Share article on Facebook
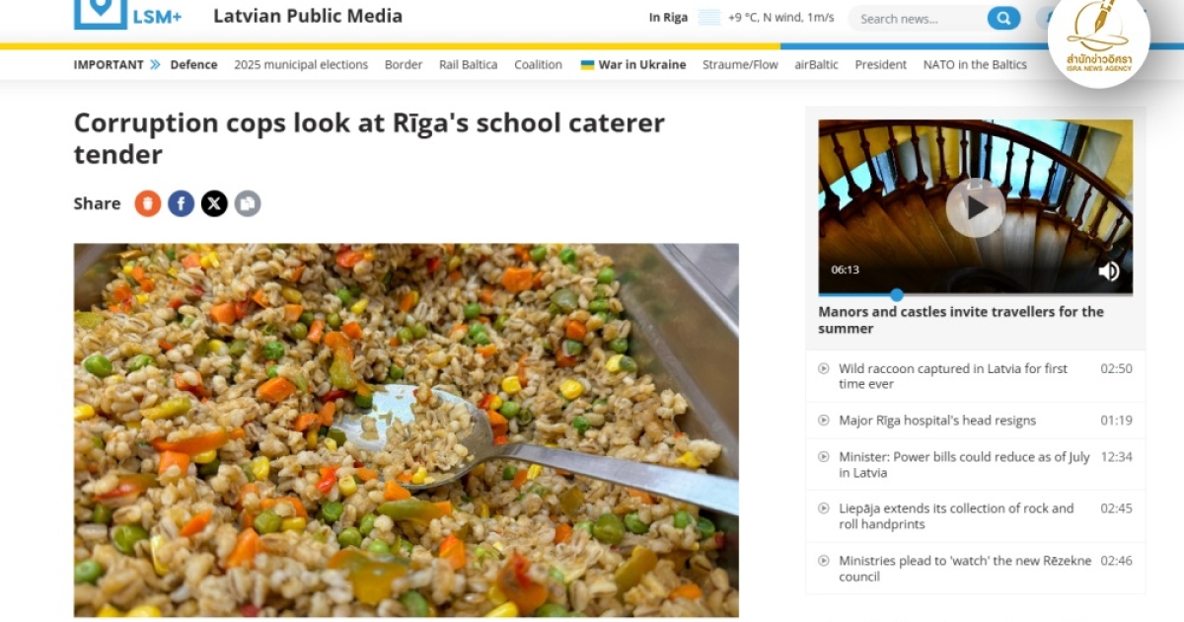1184x622 pixels. pyautogui.click(x=181, y=203)
